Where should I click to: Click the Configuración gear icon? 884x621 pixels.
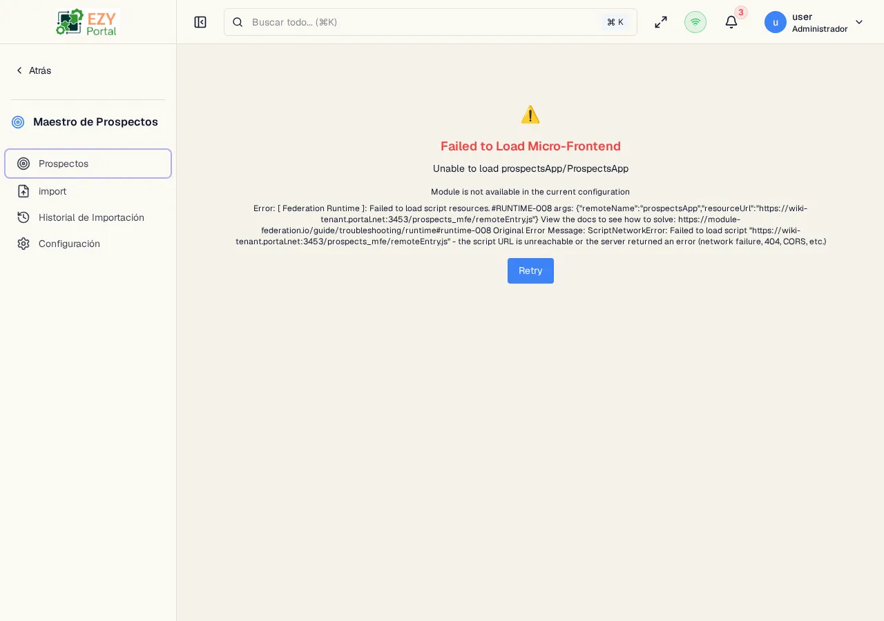[23, 244]
